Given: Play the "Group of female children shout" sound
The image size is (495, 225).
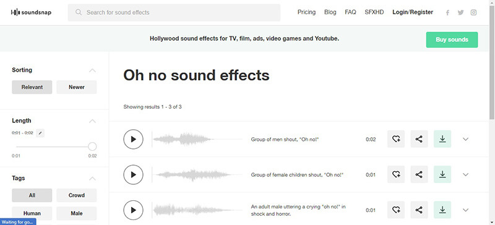Looking at the screenshot, I should [x=133, y=174].
